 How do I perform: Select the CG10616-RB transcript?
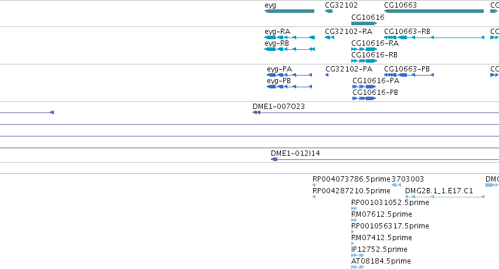tap(364, 61)
